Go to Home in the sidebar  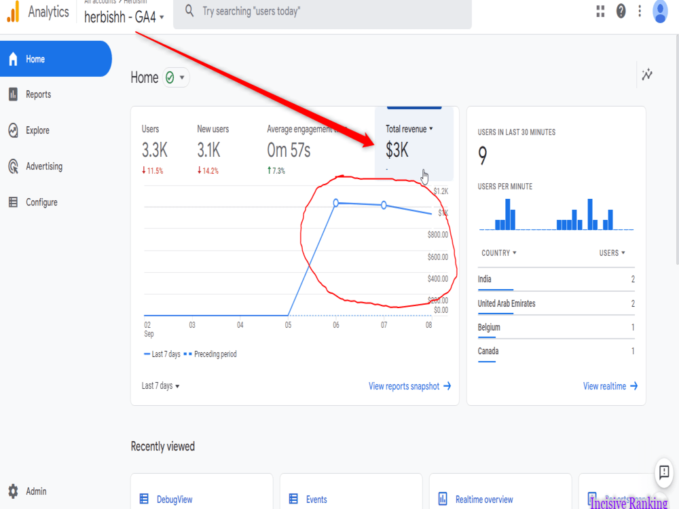(56, 59)
